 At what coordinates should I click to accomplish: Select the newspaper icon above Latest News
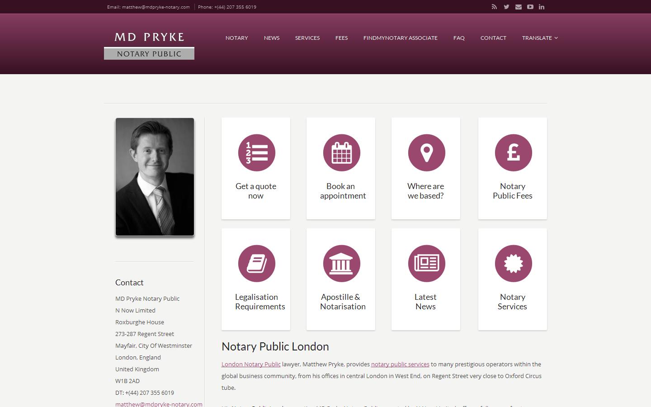[426, 264]
